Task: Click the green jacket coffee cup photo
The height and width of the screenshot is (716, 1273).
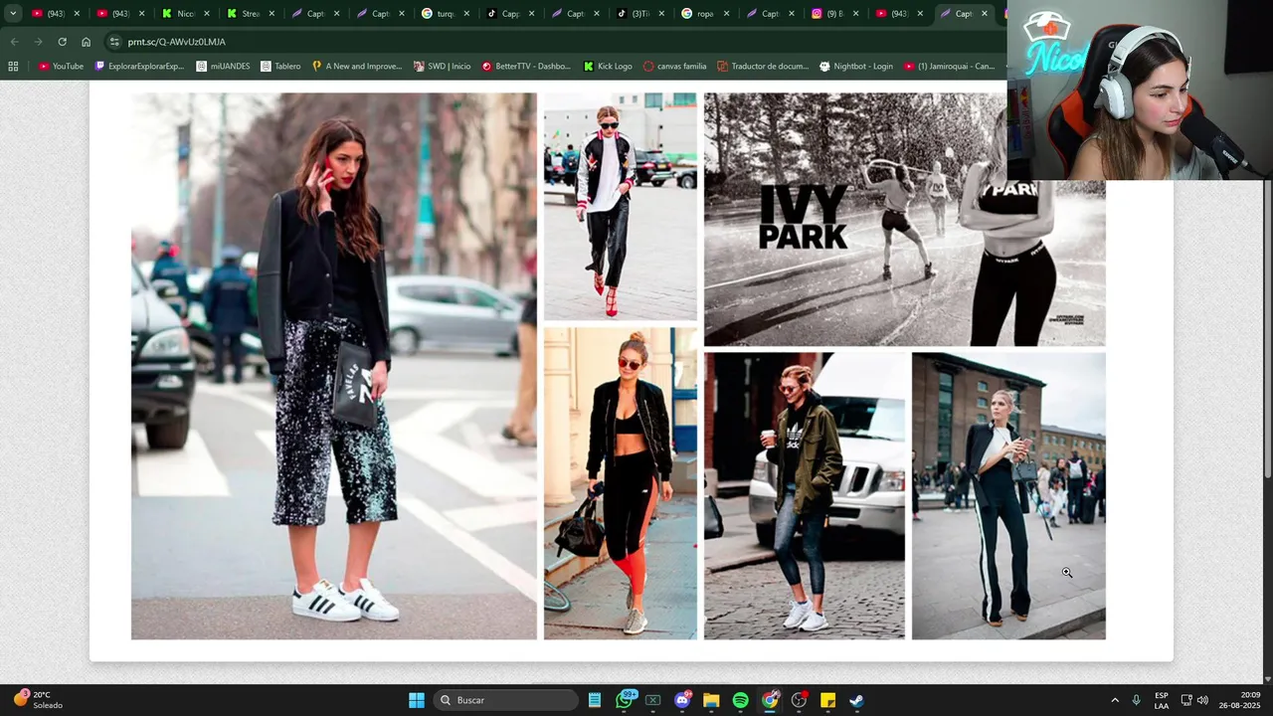Action: 805,495
